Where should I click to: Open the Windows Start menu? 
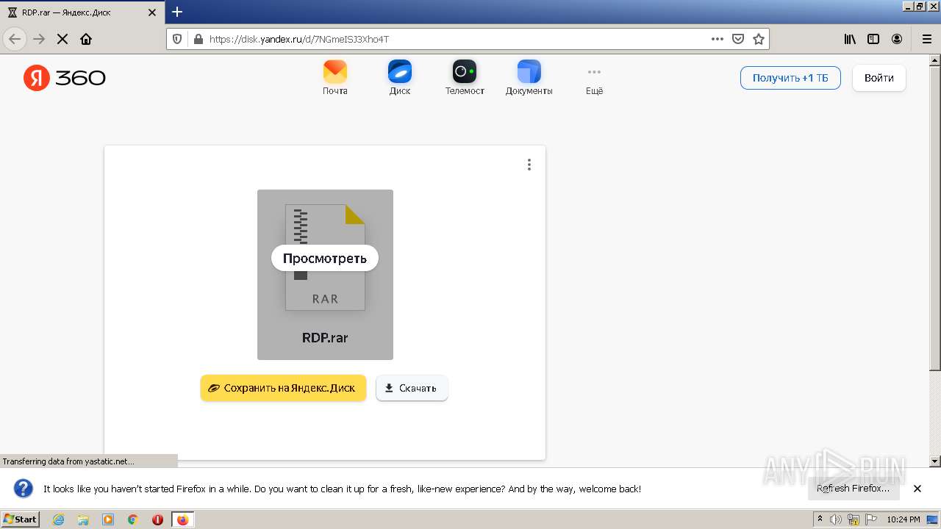pyautogui.click(x=21, y=519)
